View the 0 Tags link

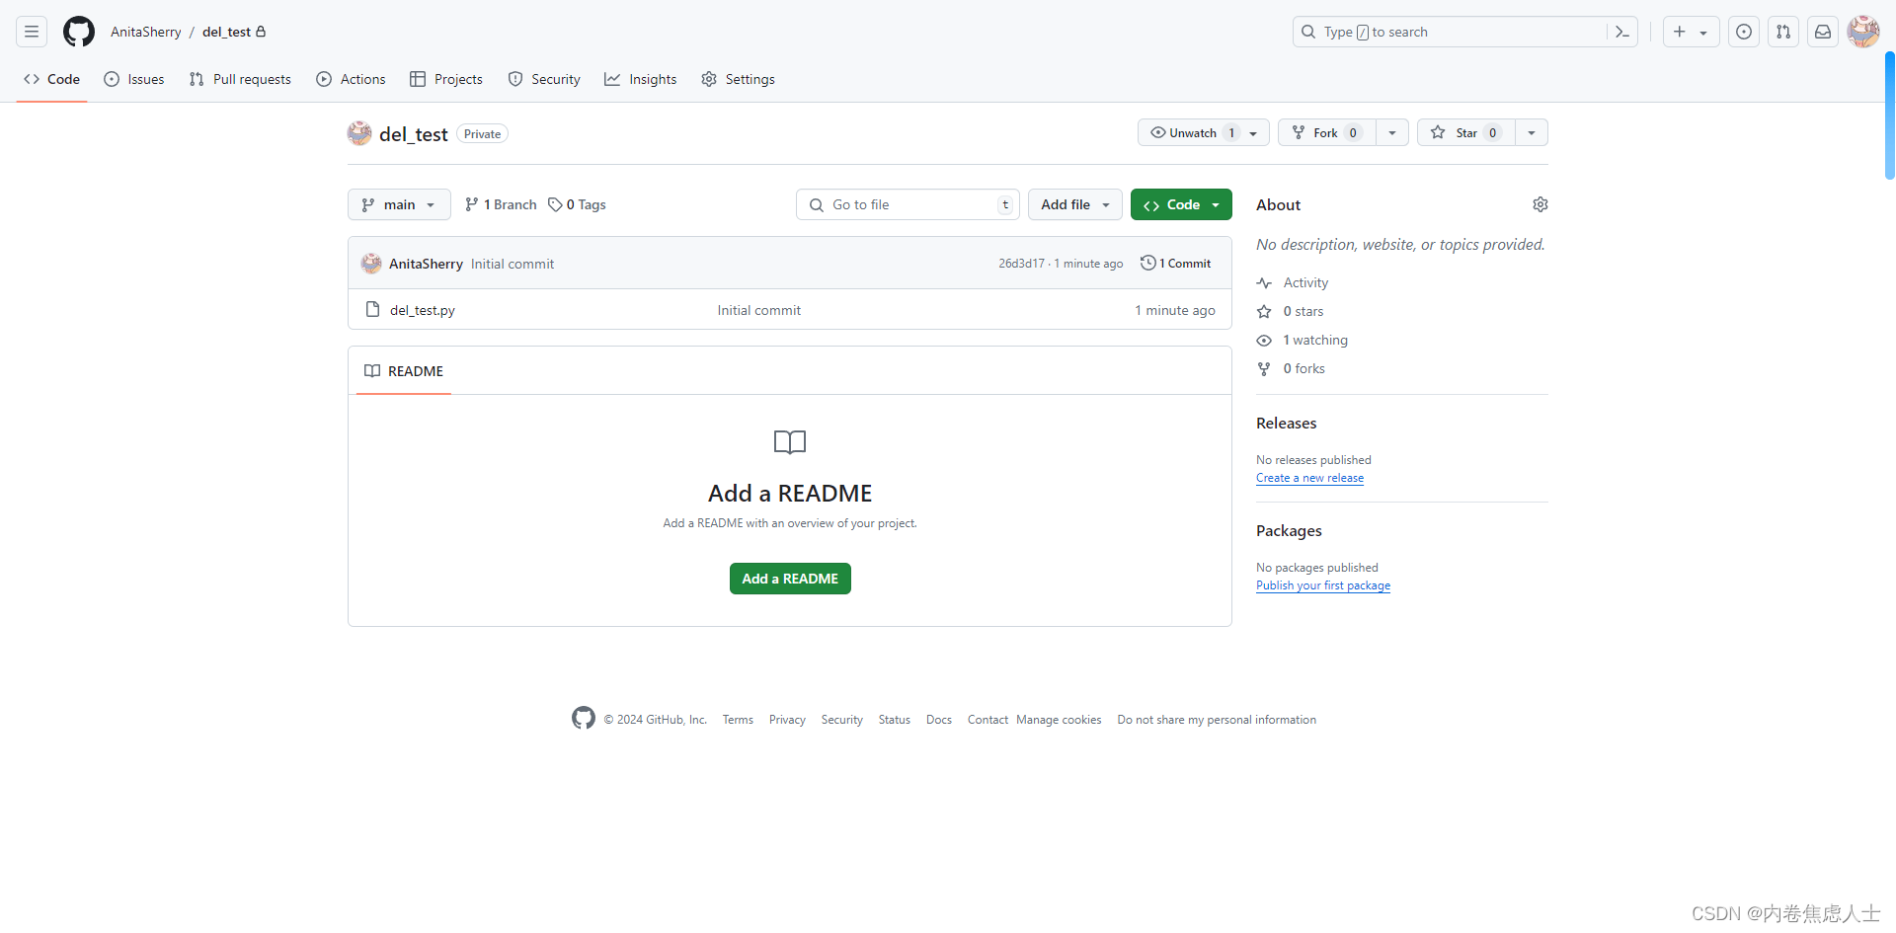click(x=578, y=204)
